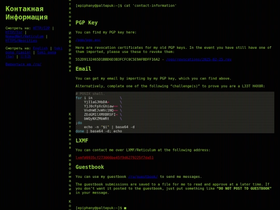Image resolution: width=280 pixels, height=210 pixels.
Task: Click 'You can find my PGP key here:'
Action: [x=106, y=32]
